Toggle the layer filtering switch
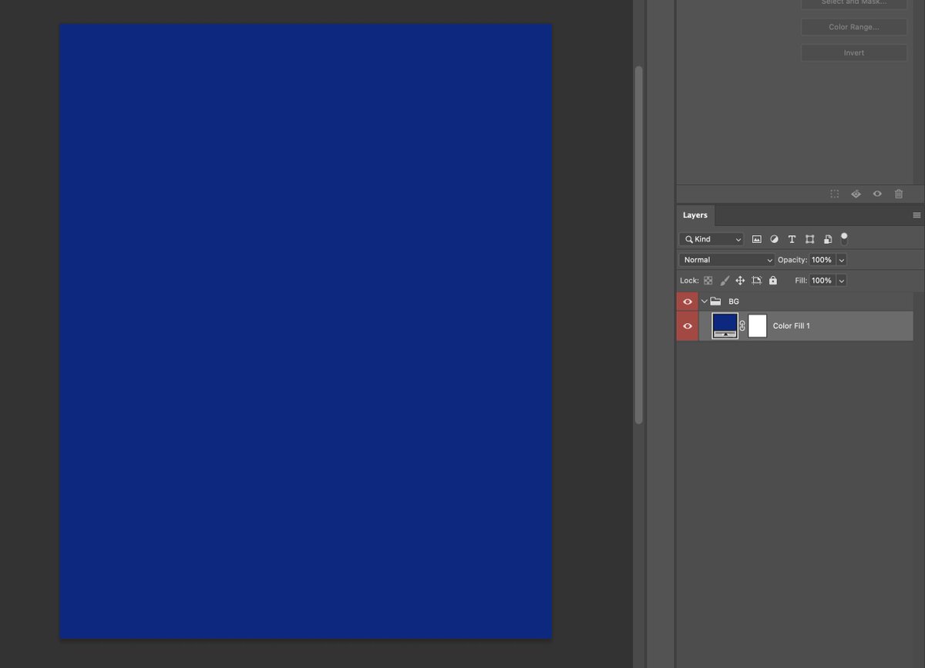The width and height of the screenshot is (925, 668). point(844,238)
